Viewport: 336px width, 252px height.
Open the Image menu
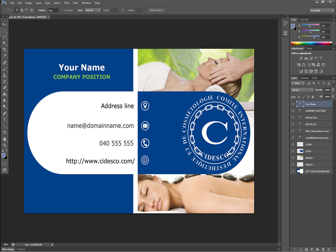click(29, 3)
